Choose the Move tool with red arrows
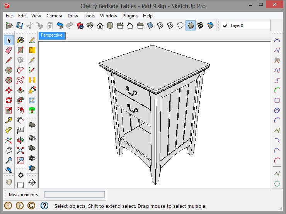 click(x=9, y=90)
